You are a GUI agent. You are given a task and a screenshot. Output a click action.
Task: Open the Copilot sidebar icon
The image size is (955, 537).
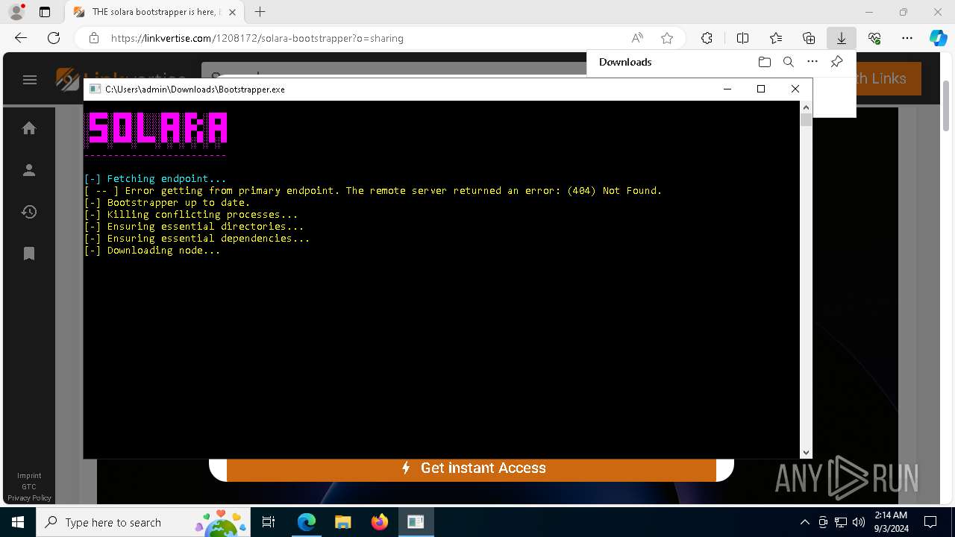tap(938, 38)
